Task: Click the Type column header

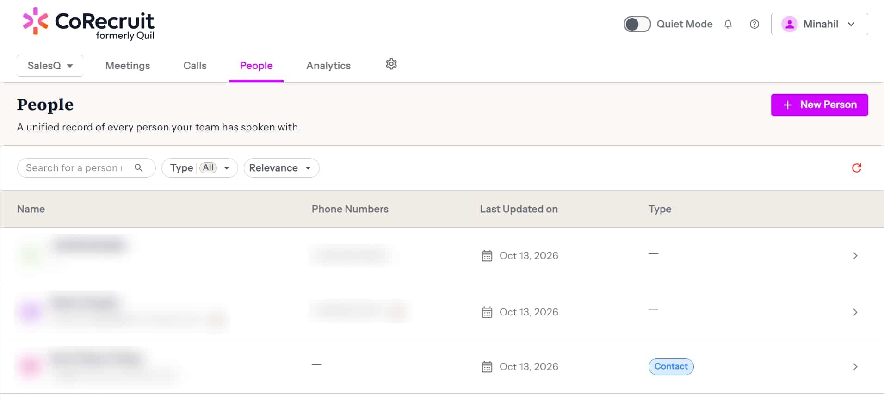Action: [x=660, y=209]
